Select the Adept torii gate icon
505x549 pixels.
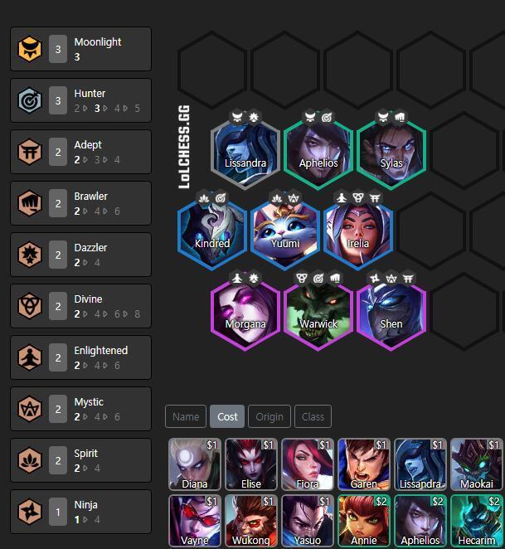point(30,152)
